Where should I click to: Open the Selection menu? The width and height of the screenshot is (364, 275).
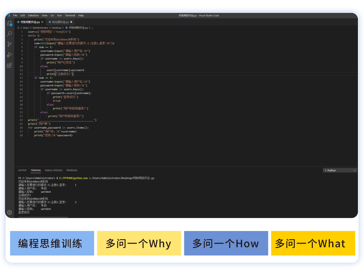pyautogui.click(x=33, y=16)
